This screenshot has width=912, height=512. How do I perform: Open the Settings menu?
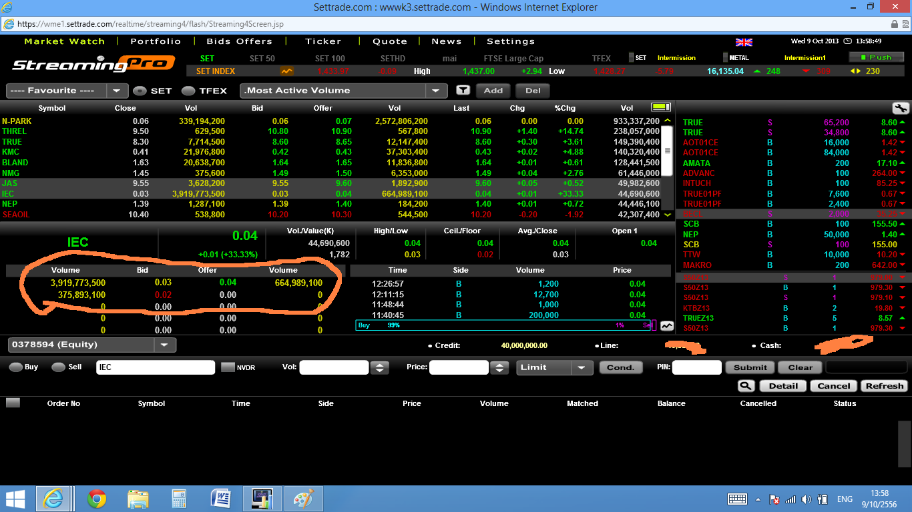click(511, 41)
